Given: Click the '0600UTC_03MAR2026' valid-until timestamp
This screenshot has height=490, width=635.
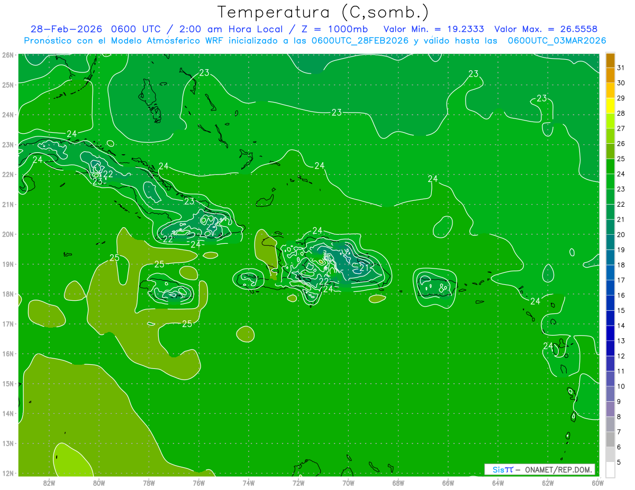Looking at the screenshot, I should click(557, 41).
